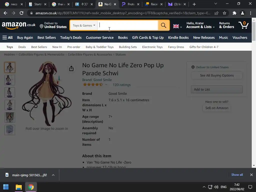The image size is (256, 192).
Task: Click Show all downloads
Action: 237,175
